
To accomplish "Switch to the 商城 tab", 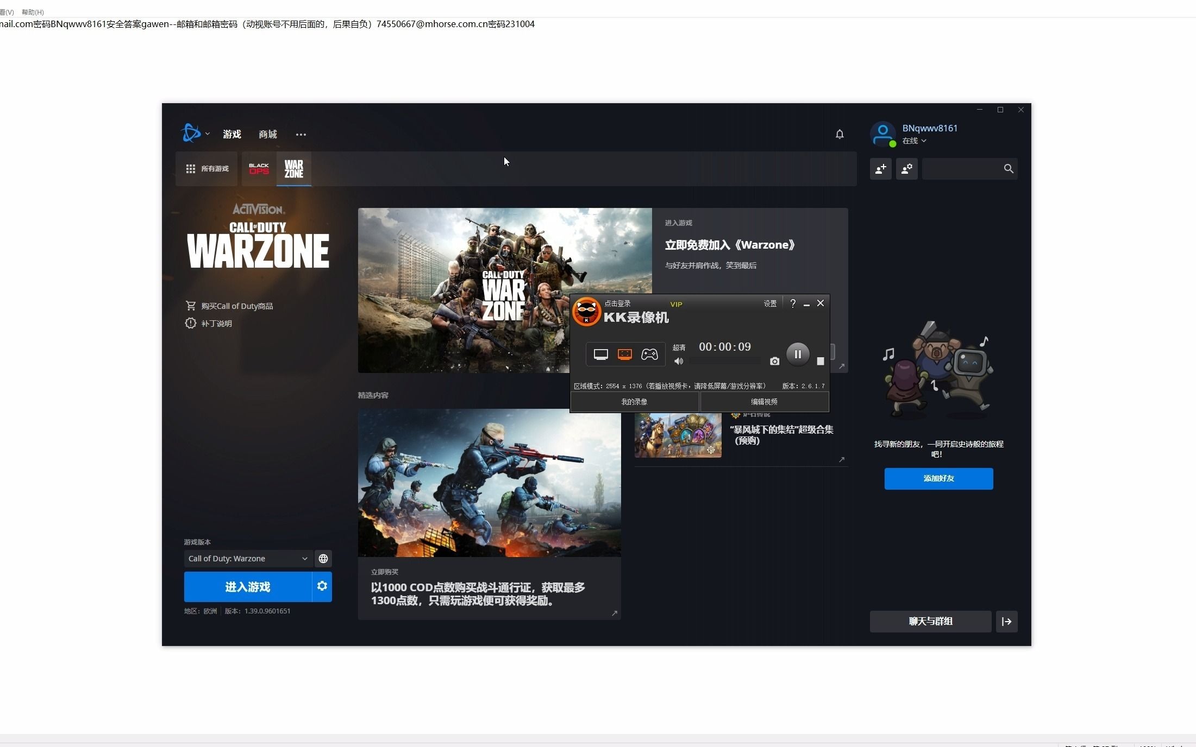I will [x=268, y=134].
